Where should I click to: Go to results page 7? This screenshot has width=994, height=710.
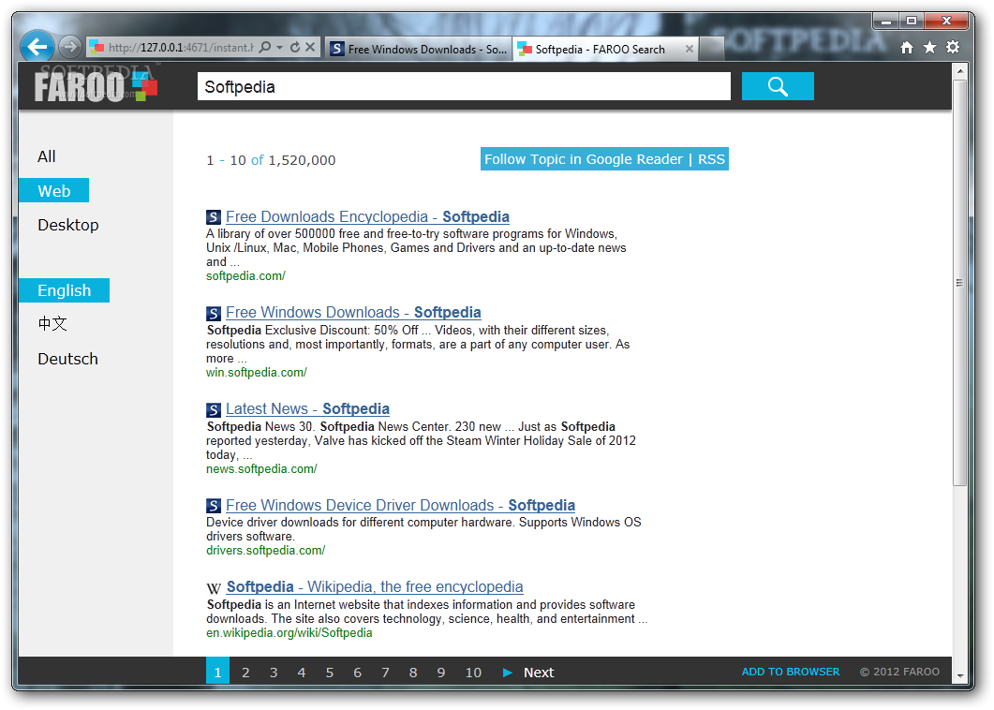tap(385, 673)
